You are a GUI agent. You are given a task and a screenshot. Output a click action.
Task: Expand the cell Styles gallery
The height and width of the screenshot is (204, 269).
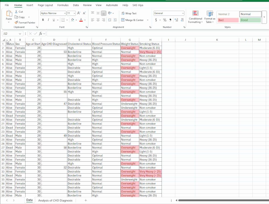coord(264,17)
